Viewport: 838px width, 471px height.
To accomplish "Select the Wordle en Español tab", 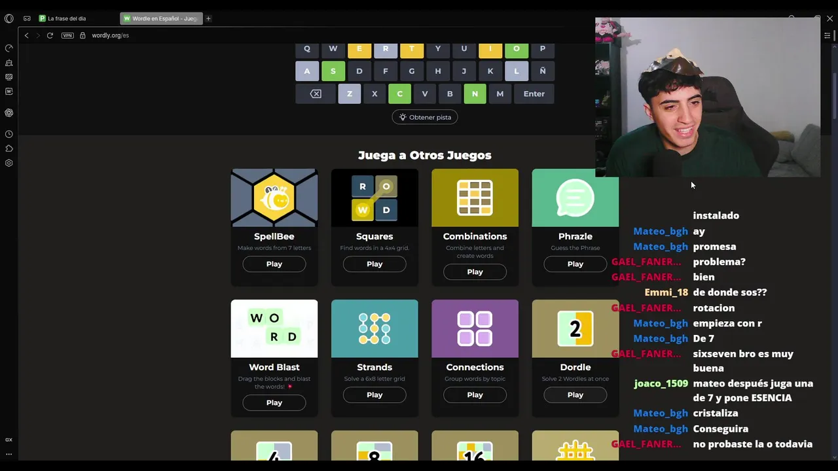I will 161,18.
